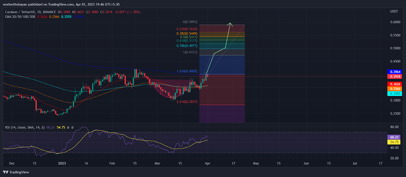Screen dimensions: 406x177
Task: Select Fibonacci label 1.618(0.4005)
Action: point(187,71)
